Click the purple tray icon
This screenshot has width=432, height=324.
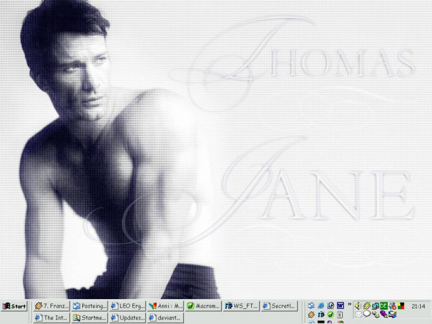coord(384,314)
